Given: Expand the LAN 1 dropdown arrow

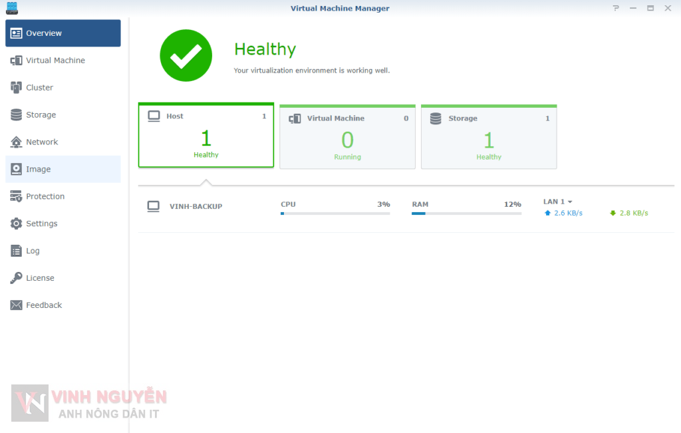Looking at the screenshot, I should click(x=570, y=202).
